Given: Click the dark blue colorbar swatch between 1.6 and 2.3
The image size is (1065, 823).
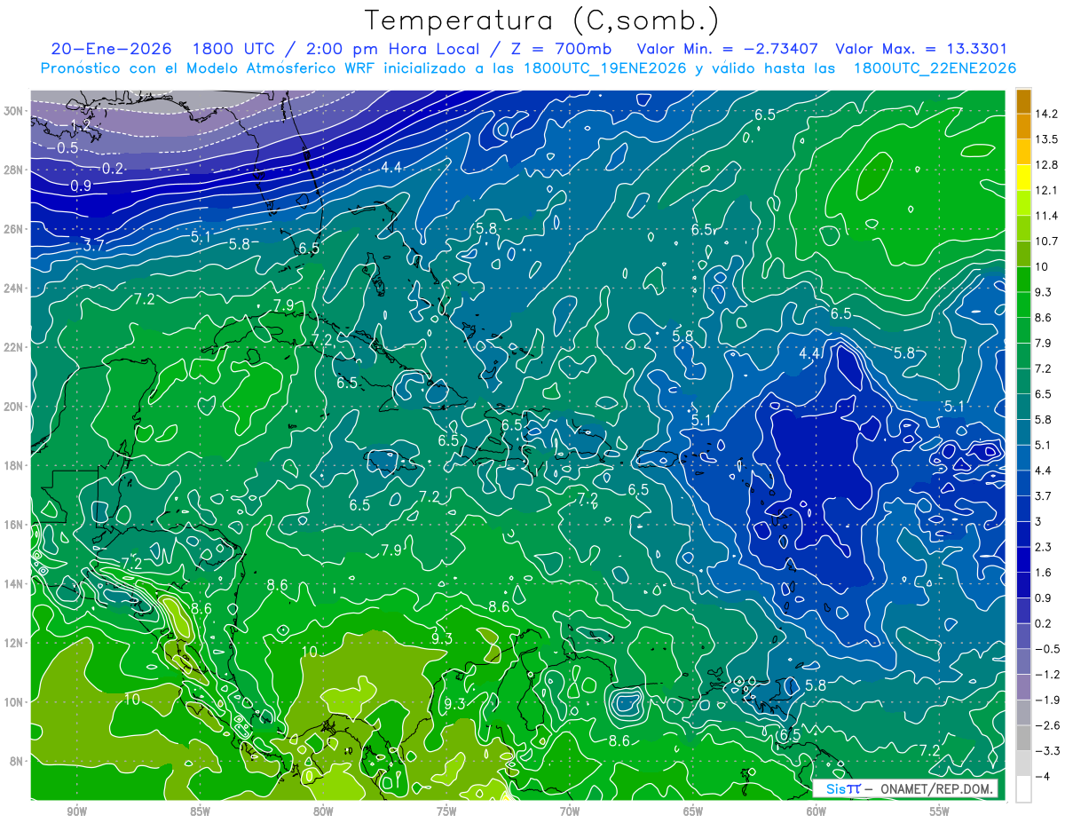Looking at the screenshot, I should (1023, 559).
